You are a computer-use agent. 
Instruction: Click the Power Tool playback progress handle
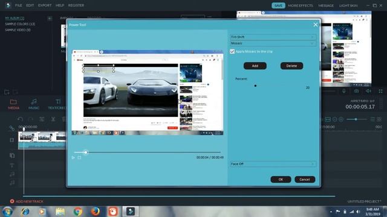pyautogui.click(x=86, y=153)
